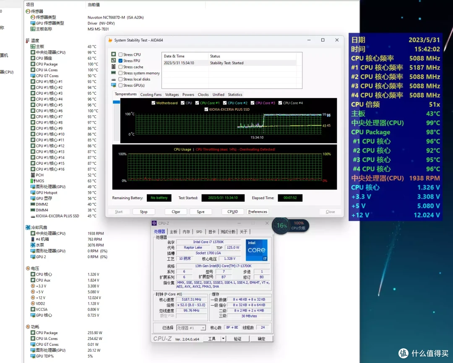The image size is (453, 363).
Task: Open the 工具 dropdown arrow in CPU-Z
Action: click(x=223, y=339)
